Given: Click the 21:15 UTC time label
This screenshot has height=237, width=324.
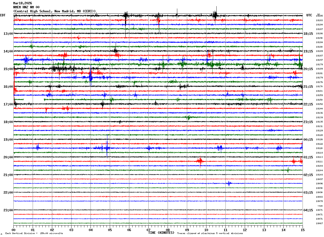Looking at the screenshot, I should pos(308,87).
